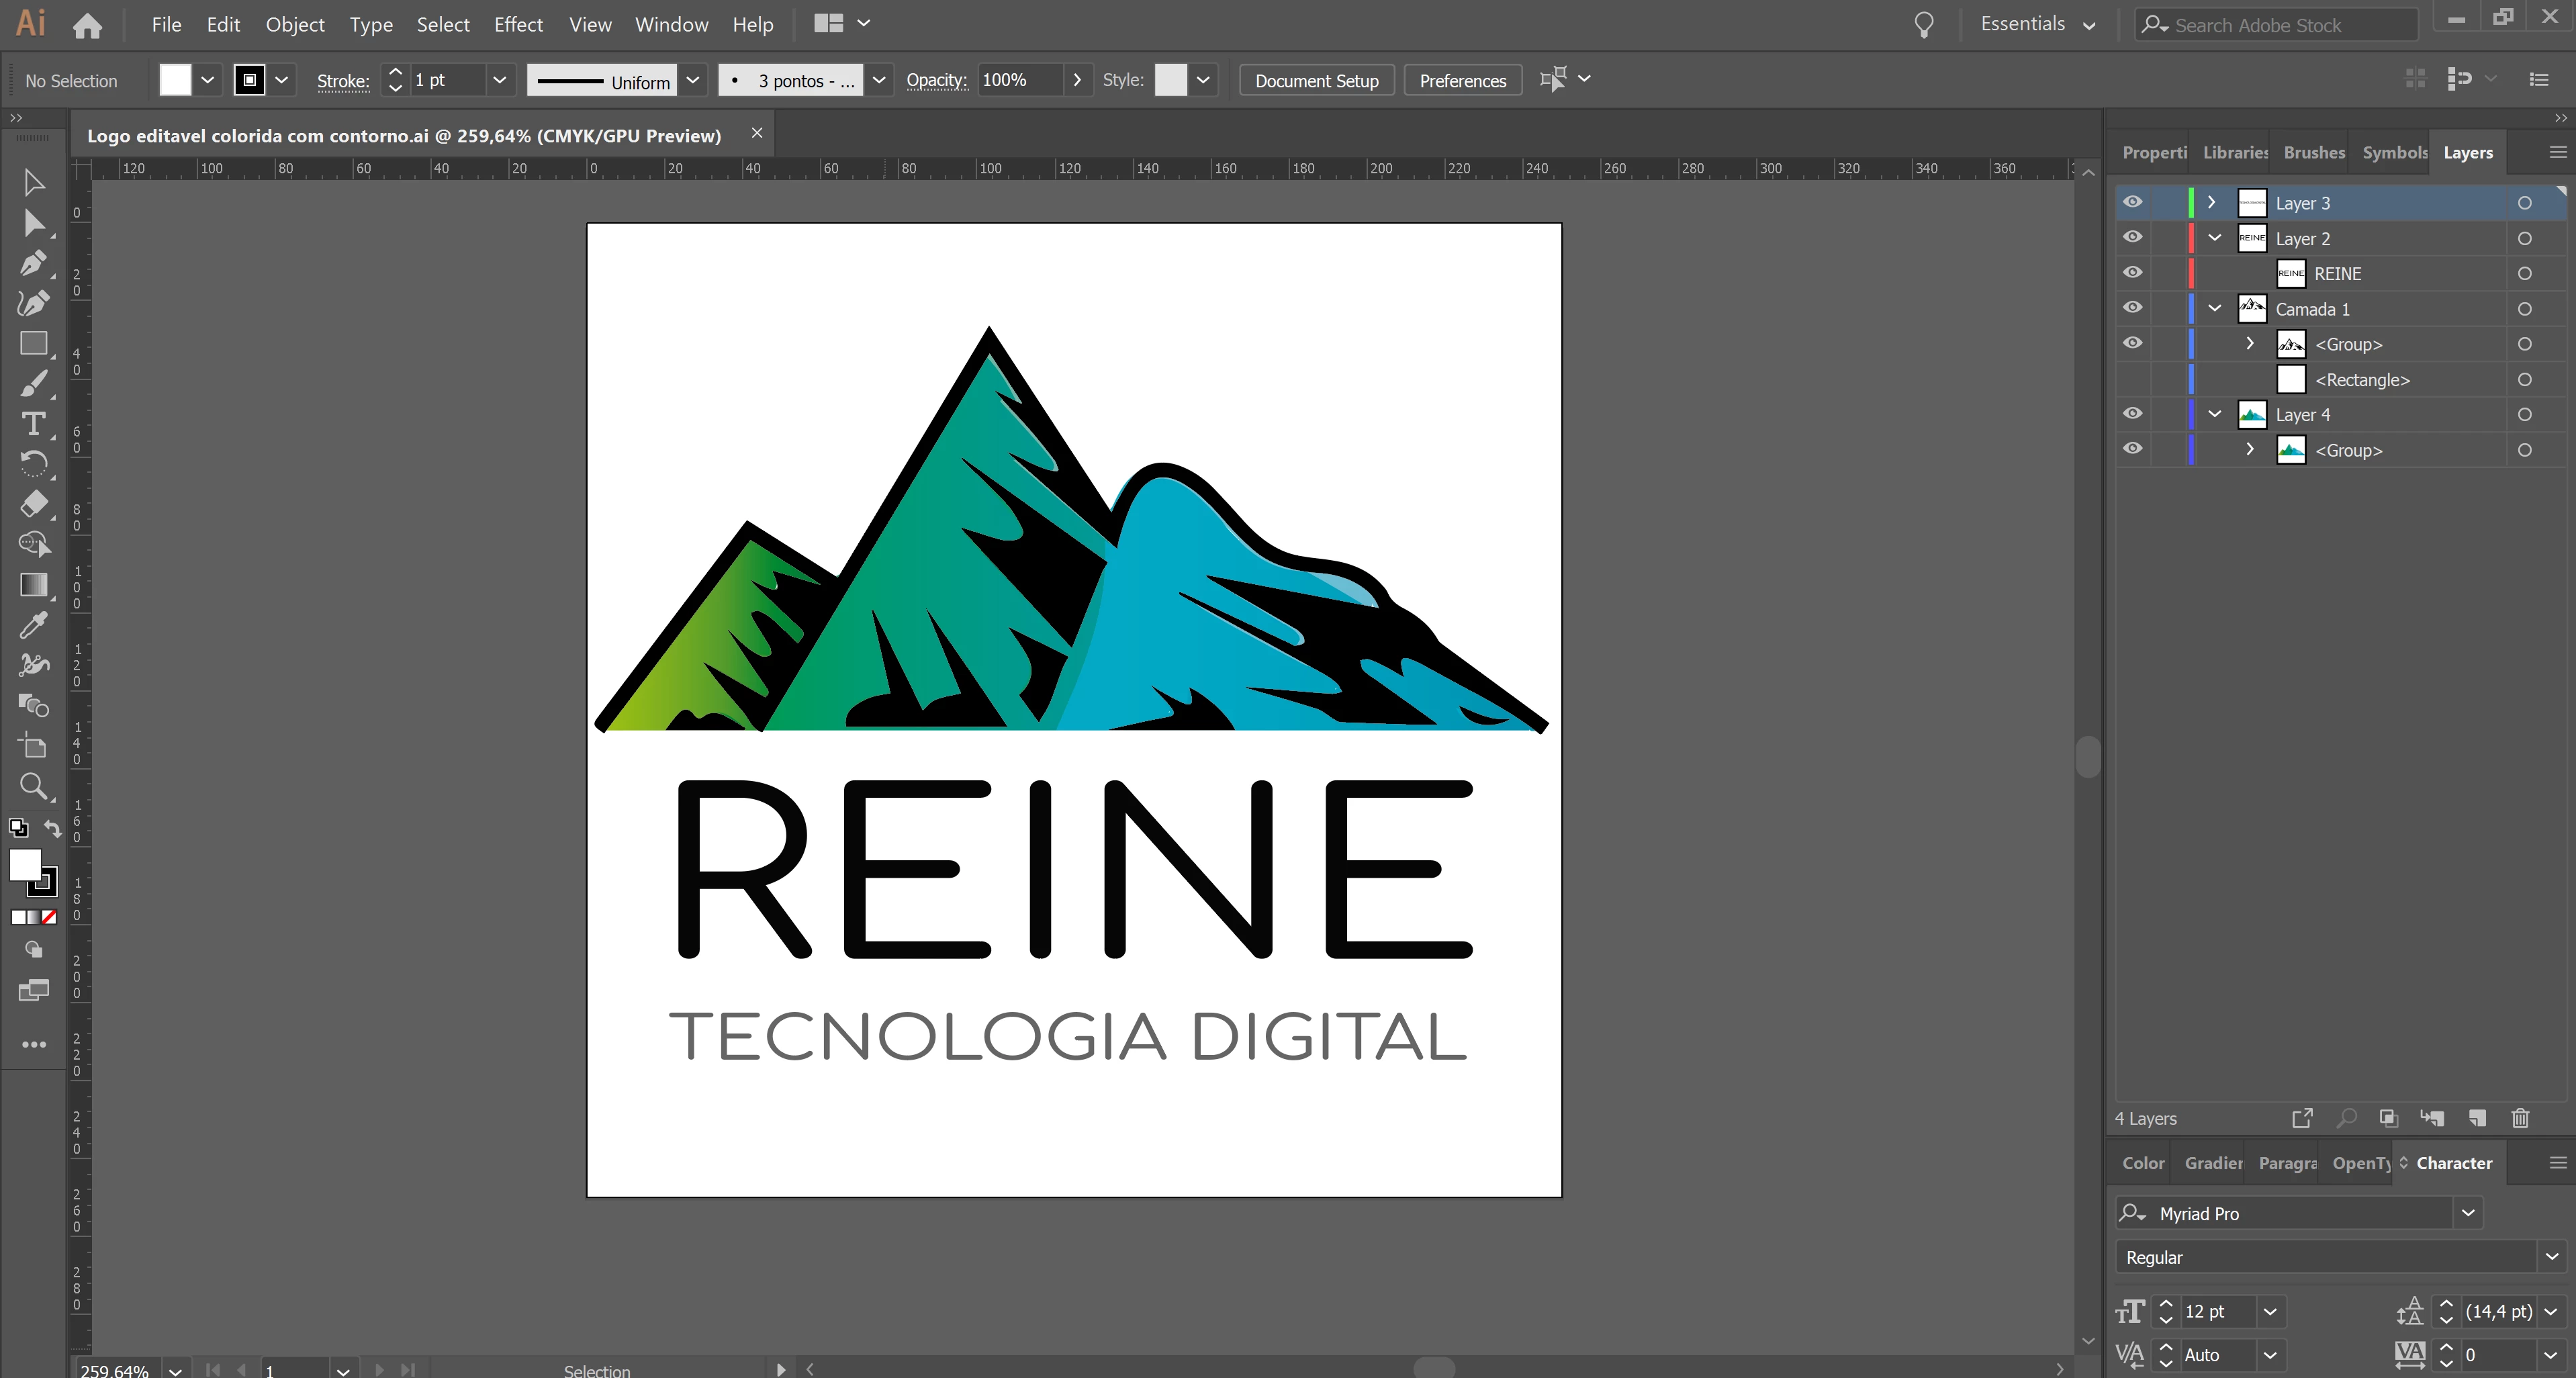Select the Rectangle tool
The height and width of the screenshot is (1378, 2576).
coord(33,344)
